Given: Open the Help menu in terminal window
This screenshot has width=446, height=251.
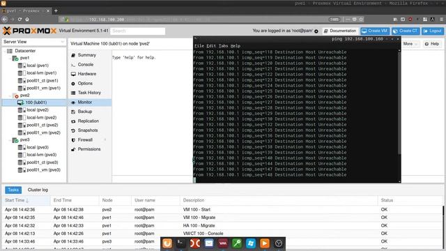Looking at the screenshot, I should (236, 46).
